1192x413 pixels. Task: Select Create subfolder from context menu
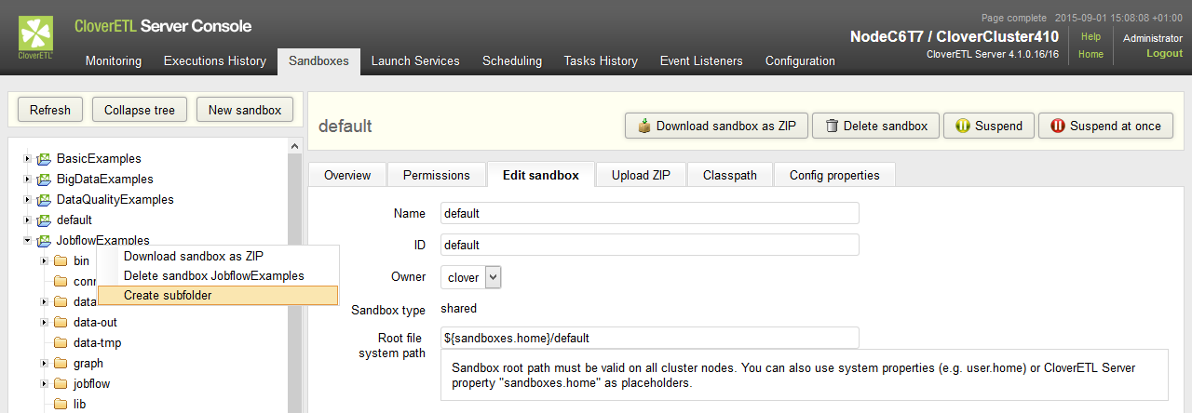pos(168,296)
